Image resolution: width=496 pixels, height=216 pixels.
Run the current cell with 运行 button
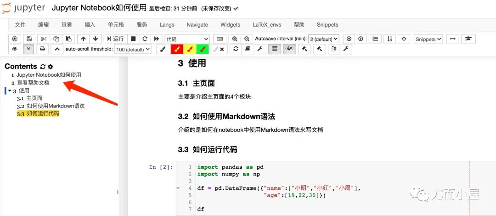click(115, 39)
